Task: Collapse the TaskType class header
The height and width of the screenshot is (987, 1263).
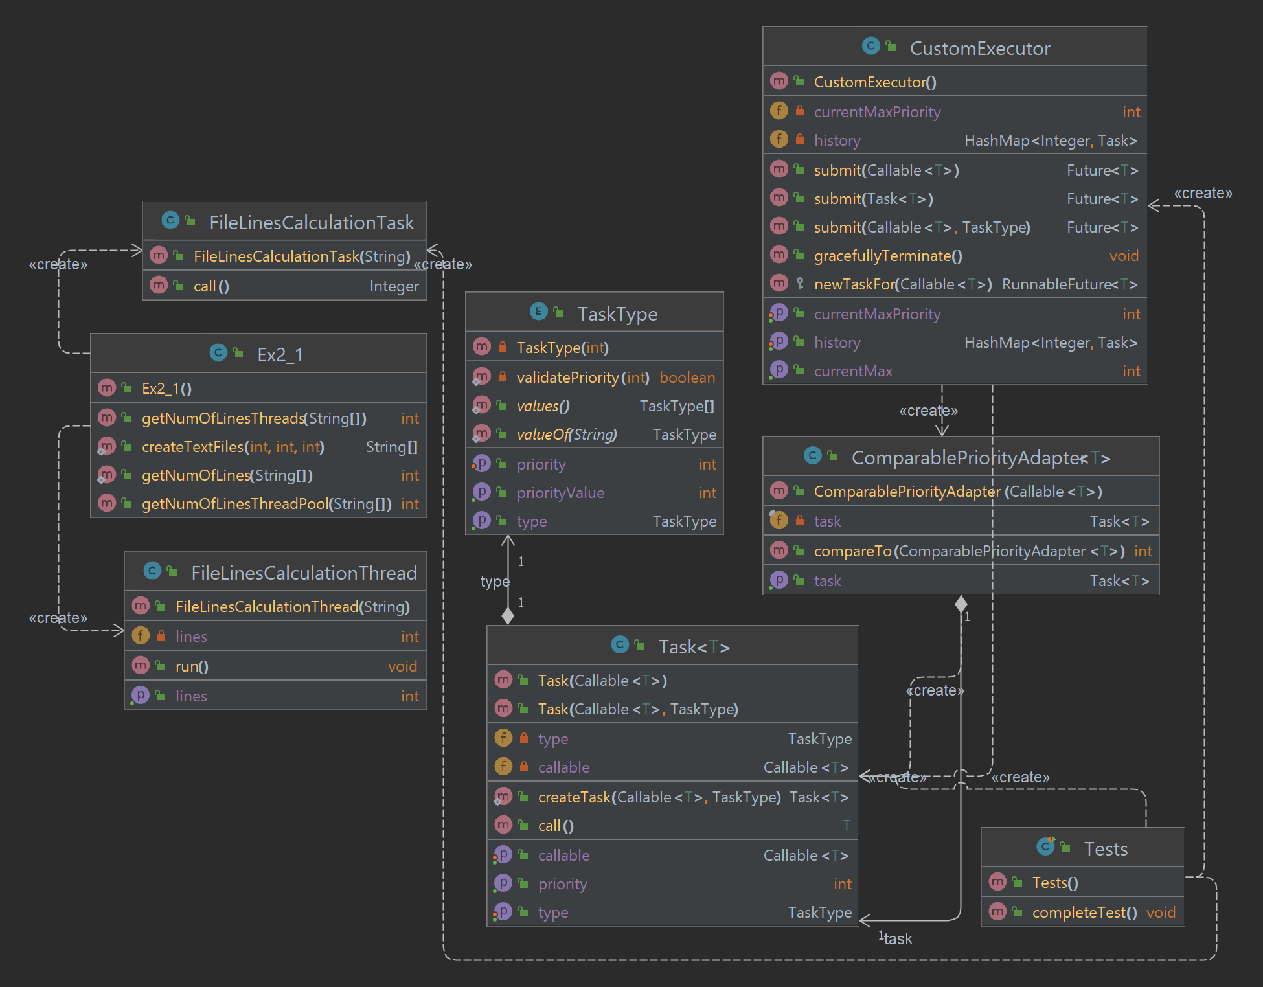Action: click(x=619, y=313)
